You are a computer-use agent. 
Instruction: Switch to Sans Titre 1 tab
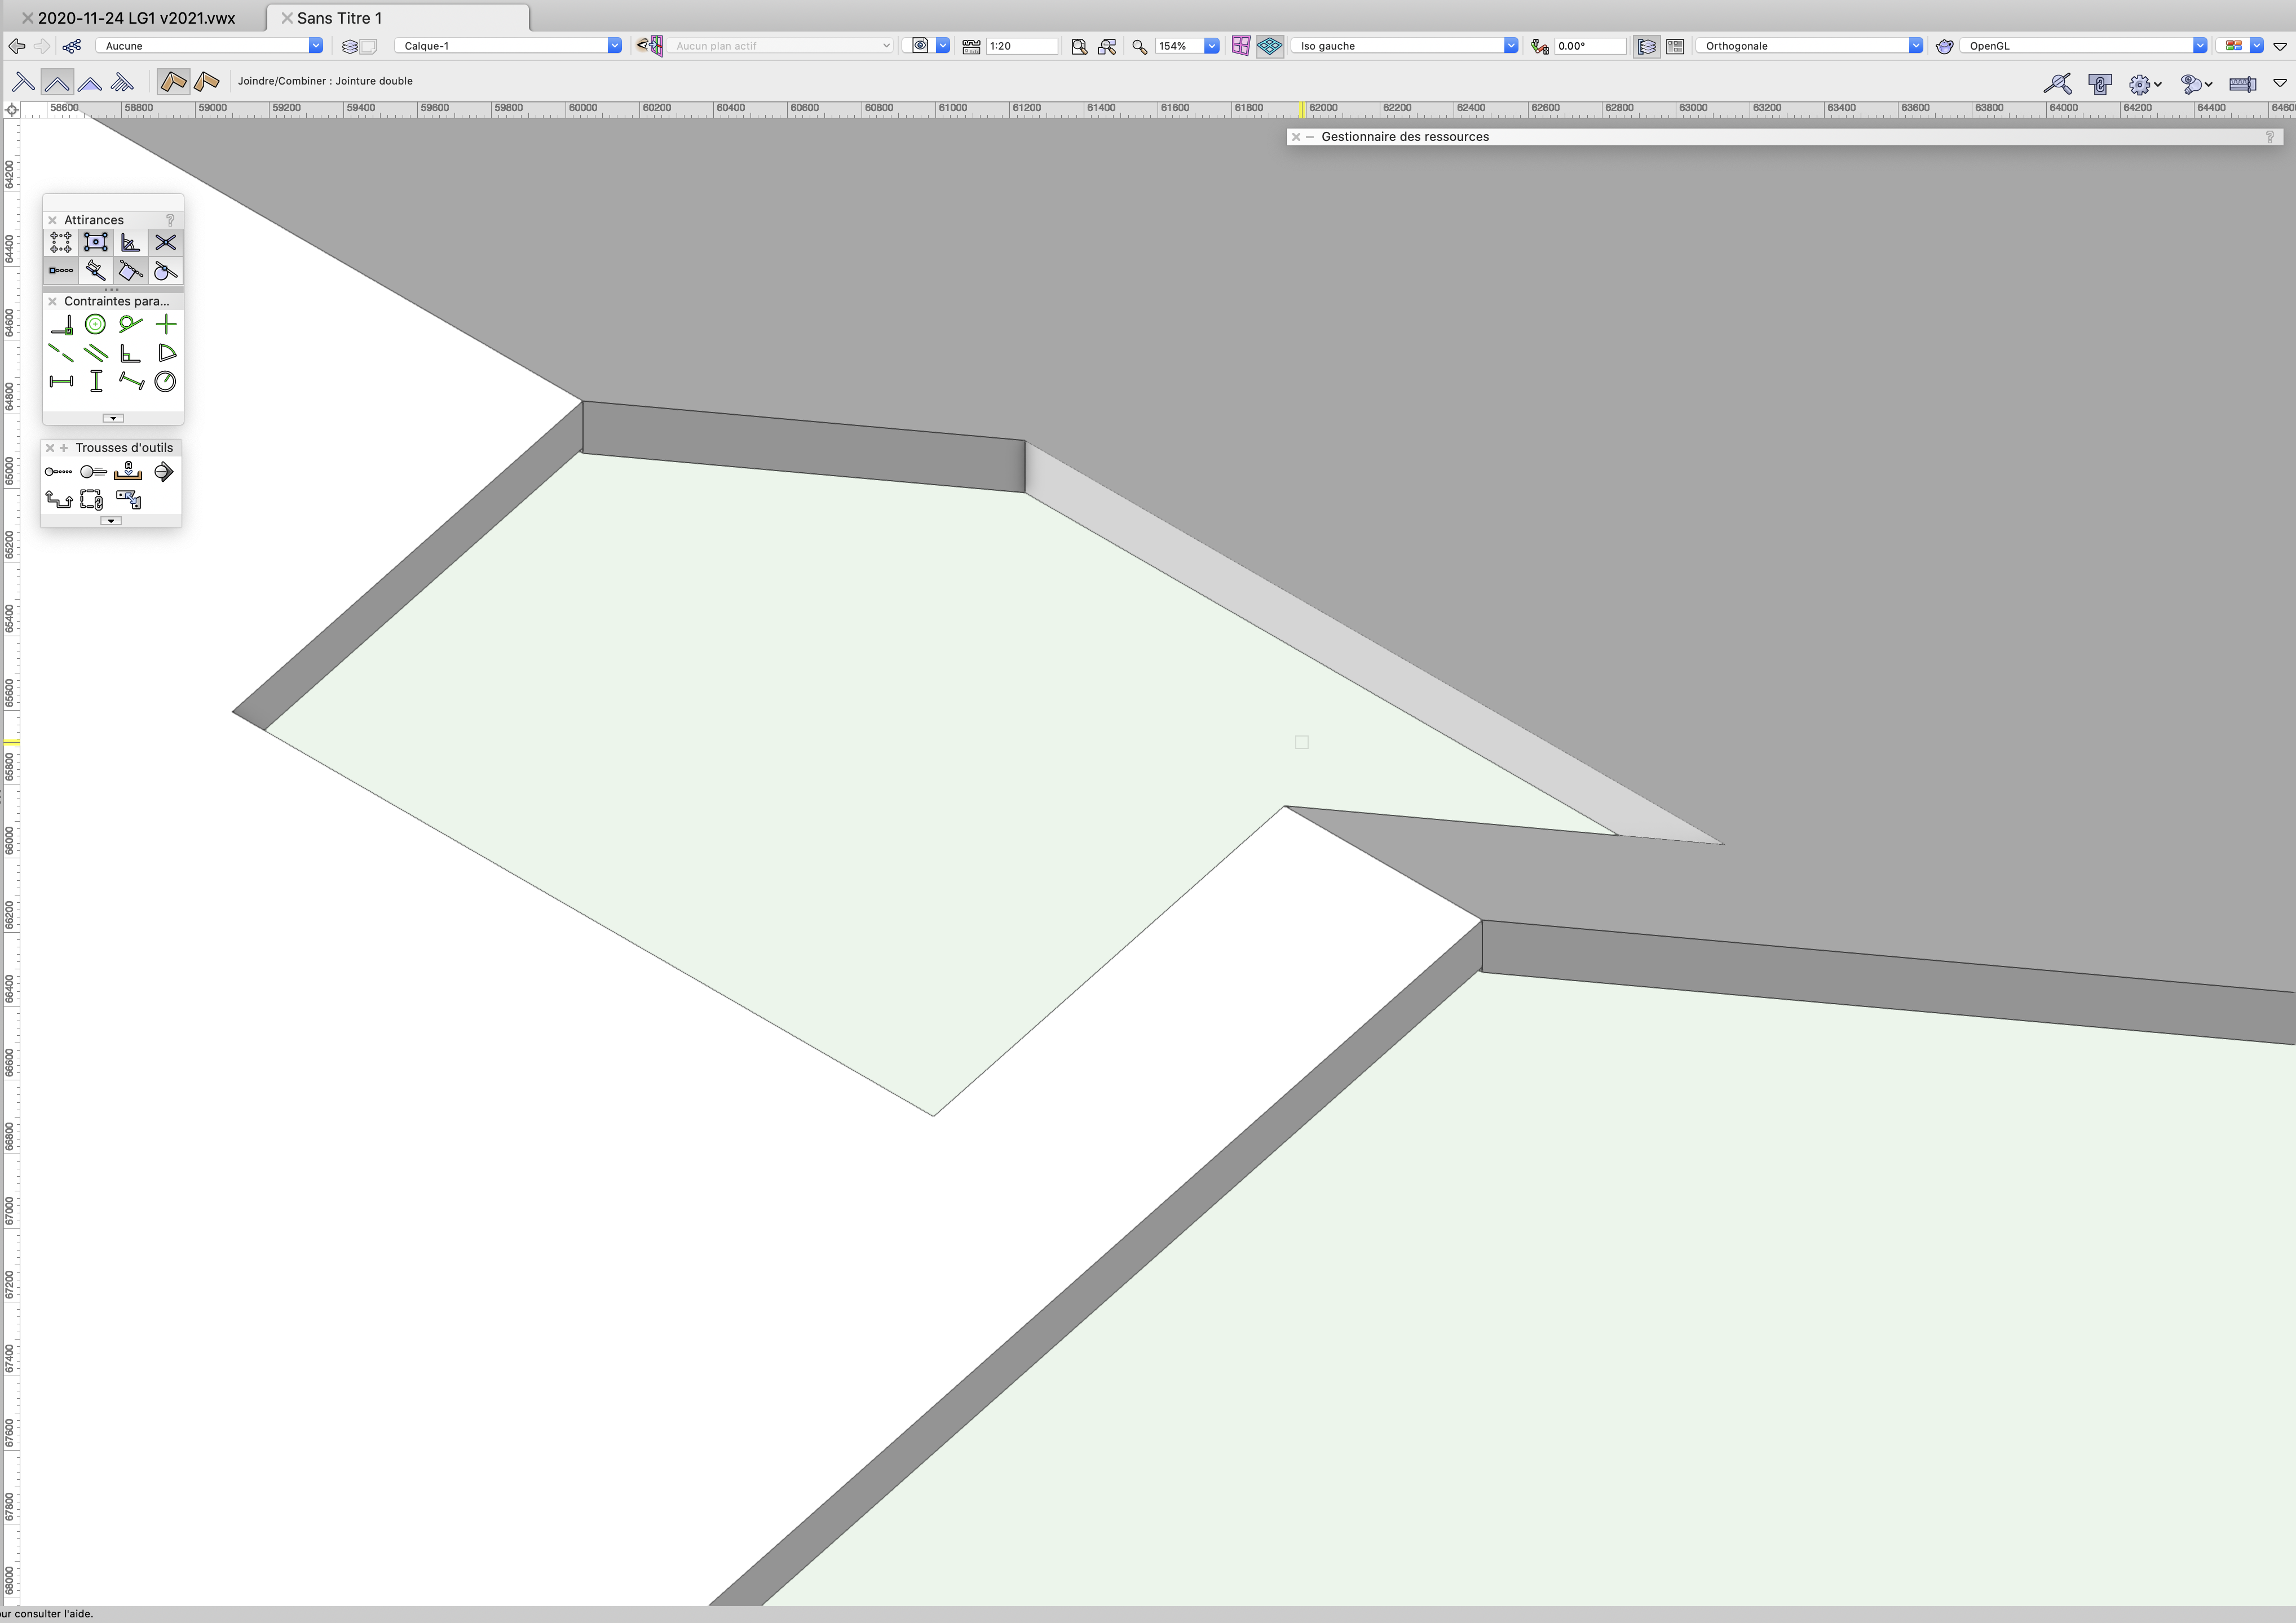[x=339, y=18]
